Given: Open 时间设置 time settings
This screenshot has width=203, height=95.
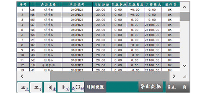Looking at the screenshot, I should coord(95,87).
